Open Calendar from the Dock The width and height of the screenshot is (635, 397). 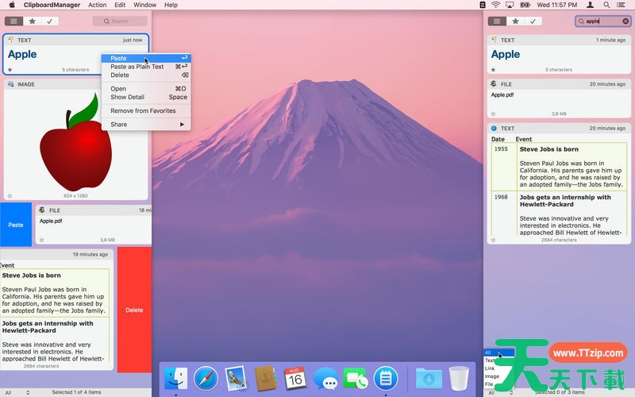295,379
